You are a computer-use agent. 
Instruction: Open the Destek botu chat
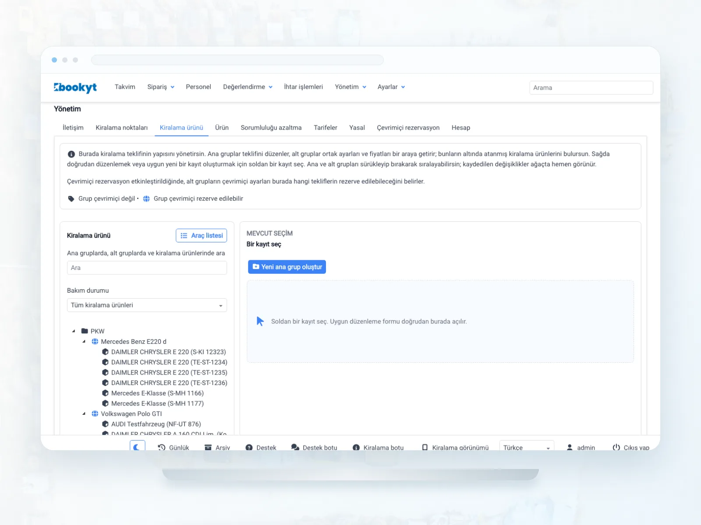coord(315,447)
